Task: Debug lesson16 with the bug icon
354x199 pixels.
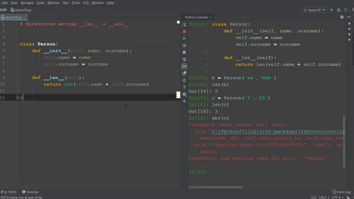Action: click(339, 10)
